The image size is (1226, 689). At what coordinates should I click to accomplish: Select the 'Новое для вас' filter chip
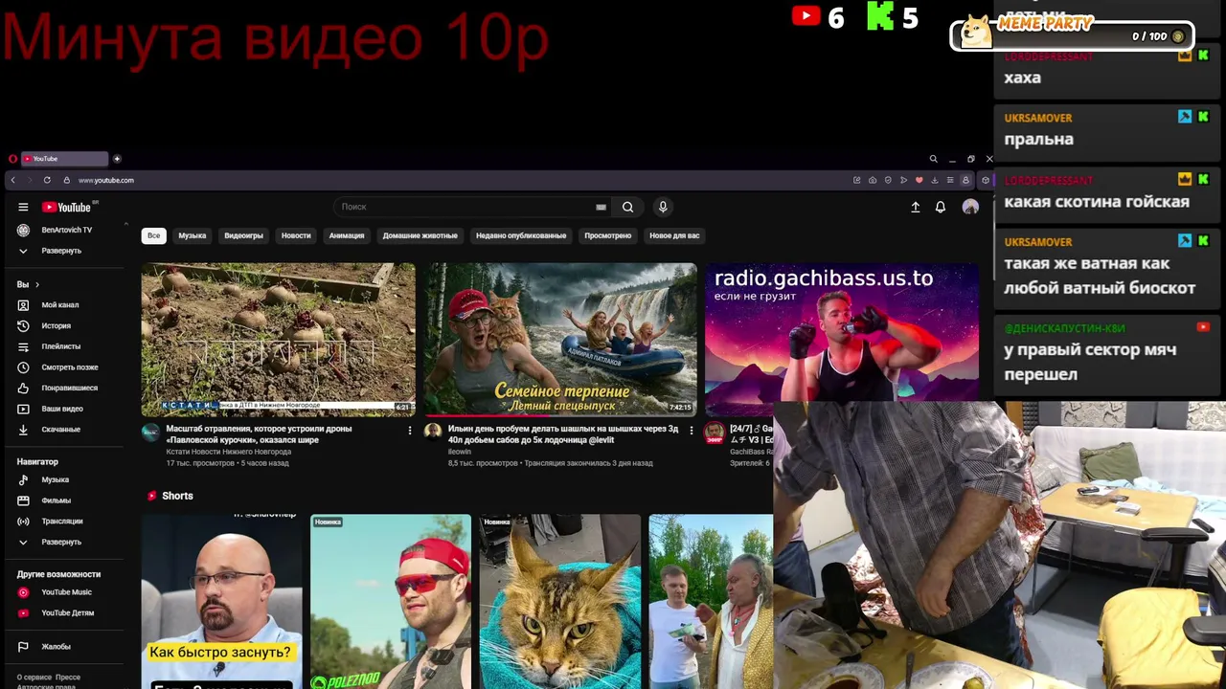pos(674,235)
